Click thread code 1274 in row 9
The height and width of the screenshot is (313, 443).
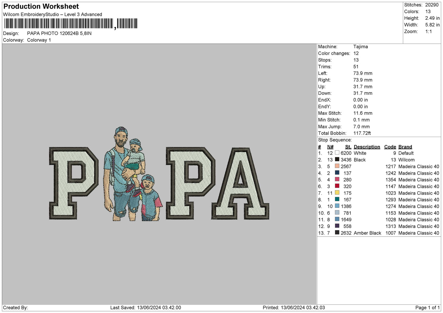point(391,206)
